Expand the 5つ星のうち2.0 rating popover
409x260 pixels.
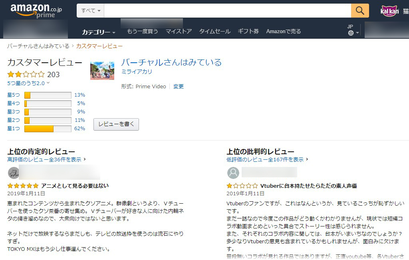click(x=28, y=83)
